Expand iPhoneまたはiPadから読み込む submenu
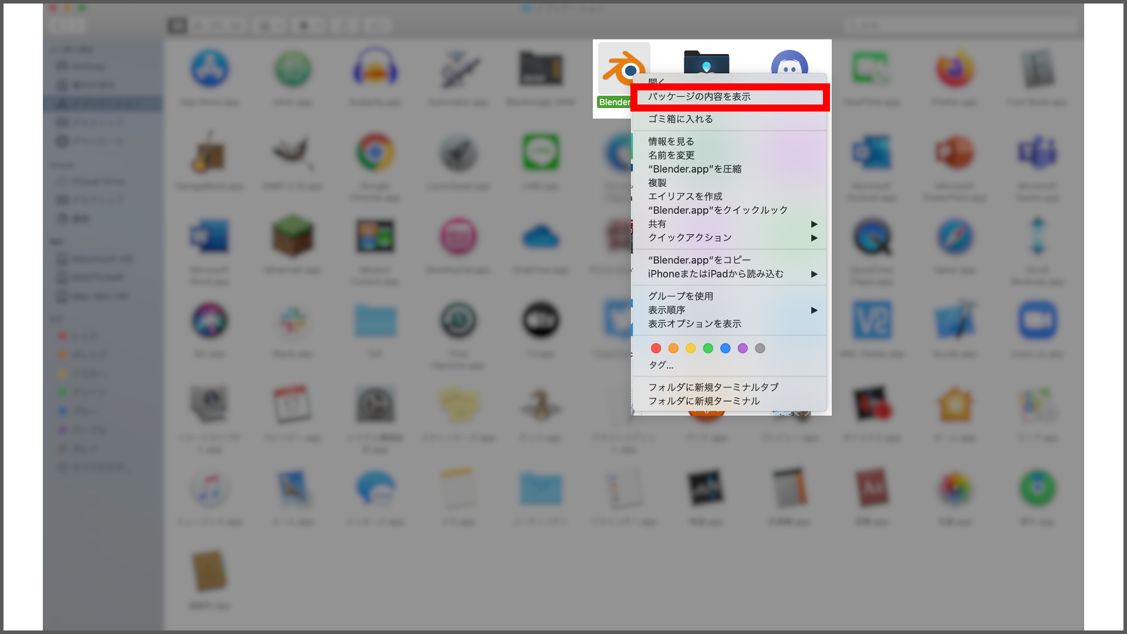Viewport: 1127px width, 634px height. pos(729,274)
